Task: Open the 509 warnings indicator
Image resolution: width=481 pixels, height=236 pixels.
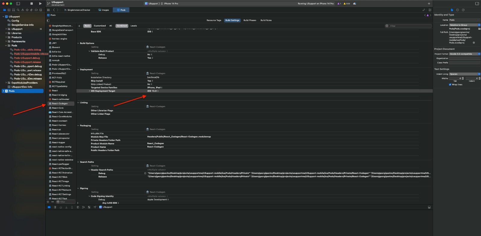Action: [347, 4]
